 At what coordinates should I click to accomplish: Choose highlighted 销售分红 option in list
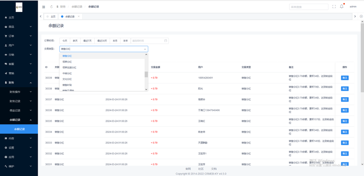[102, 56]
